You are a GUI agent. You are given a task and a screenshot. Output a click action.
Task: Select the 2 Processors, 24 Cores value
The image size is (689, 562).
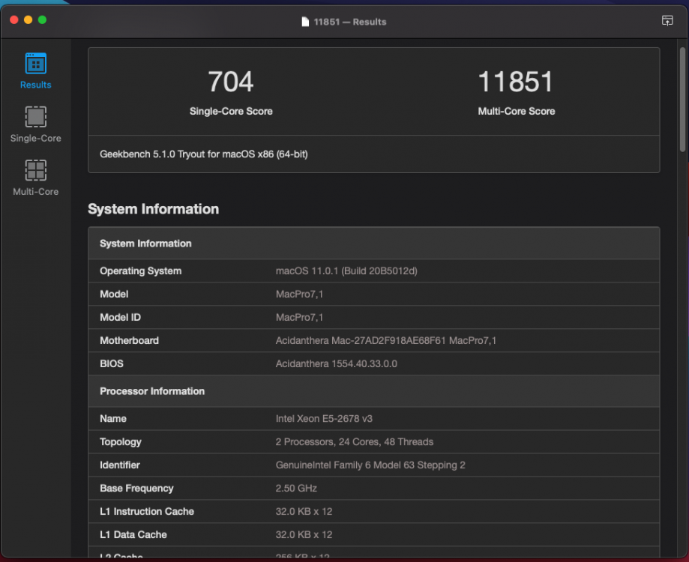tap(354, 441)
